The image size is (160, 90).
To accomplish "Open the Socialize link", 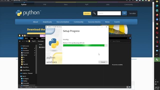I will coord(132,13).
